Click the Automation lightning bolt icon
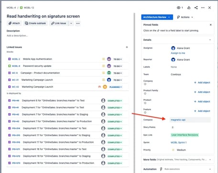 click(161, 169)
